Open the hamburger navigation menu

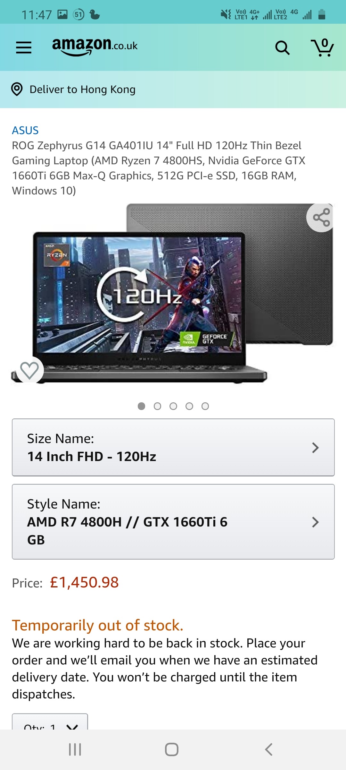coord(24,47)
